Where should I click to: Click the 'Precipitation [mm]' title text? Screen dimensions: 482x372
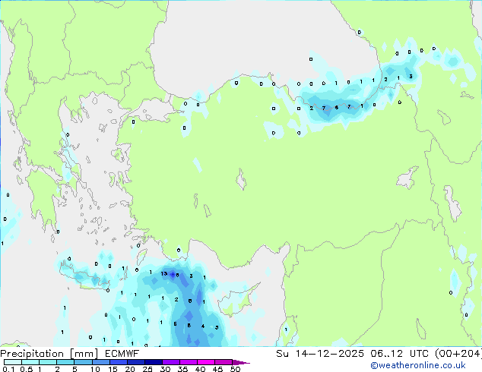(x=49, y=354)
